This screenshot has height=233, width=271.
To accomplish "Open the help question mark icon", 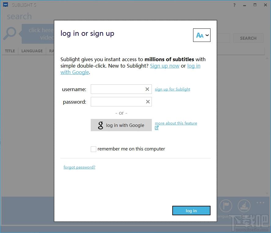I will [x=234, y=5].
